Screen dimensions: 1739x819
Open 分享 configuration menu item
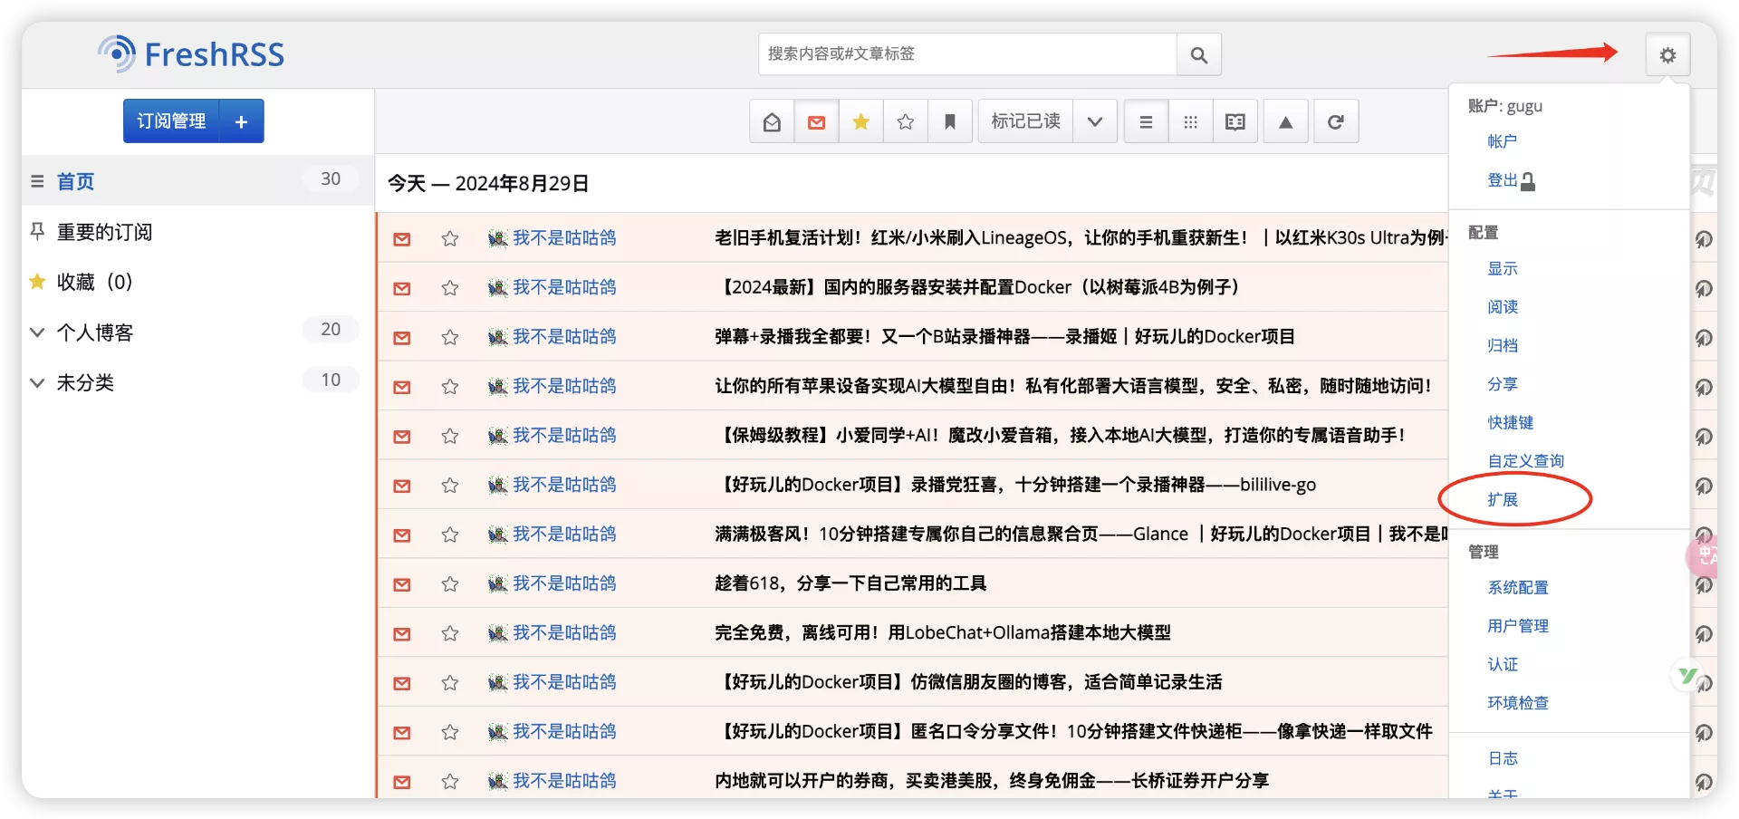[x=1502, y=384]
